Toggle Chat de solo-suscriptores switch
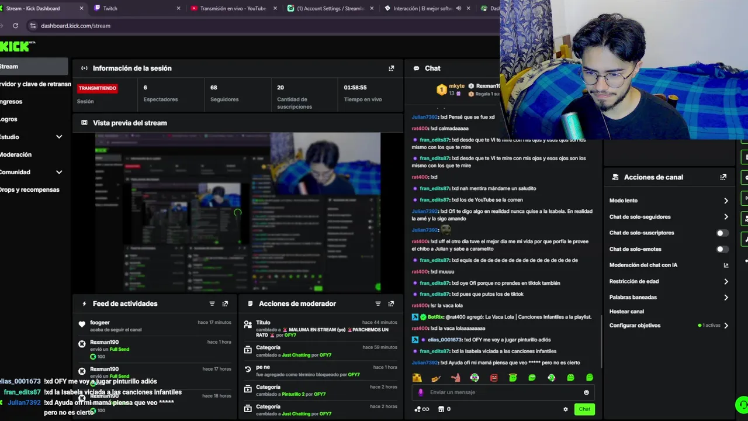Viewport: 748px width, 421px height. click(x=722, y=233)
